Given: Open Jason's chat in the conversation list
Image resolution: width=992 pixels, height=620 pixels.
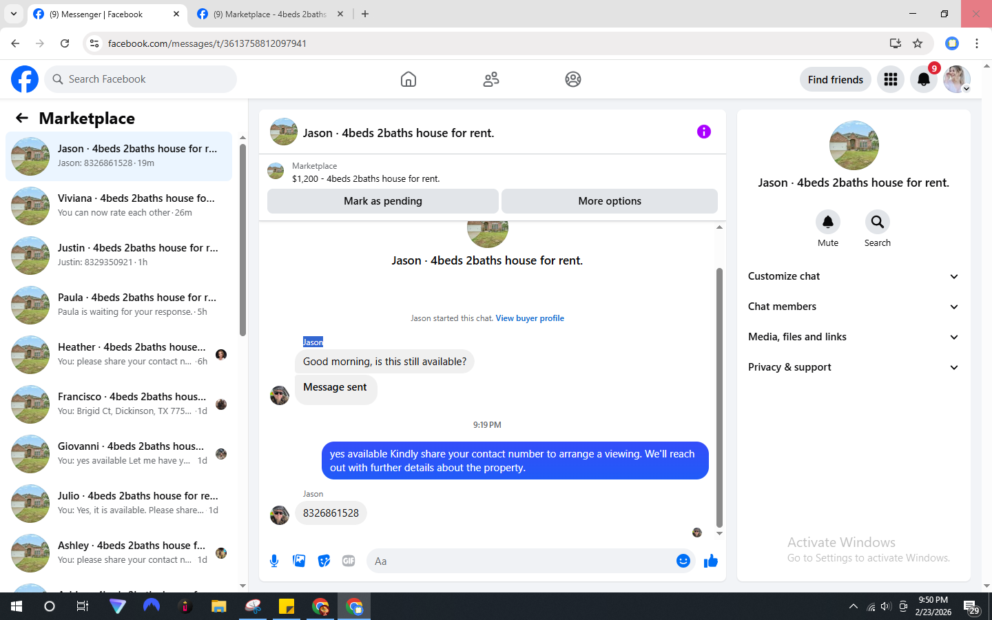Looking at the screenshot, I should pos(118,156).
